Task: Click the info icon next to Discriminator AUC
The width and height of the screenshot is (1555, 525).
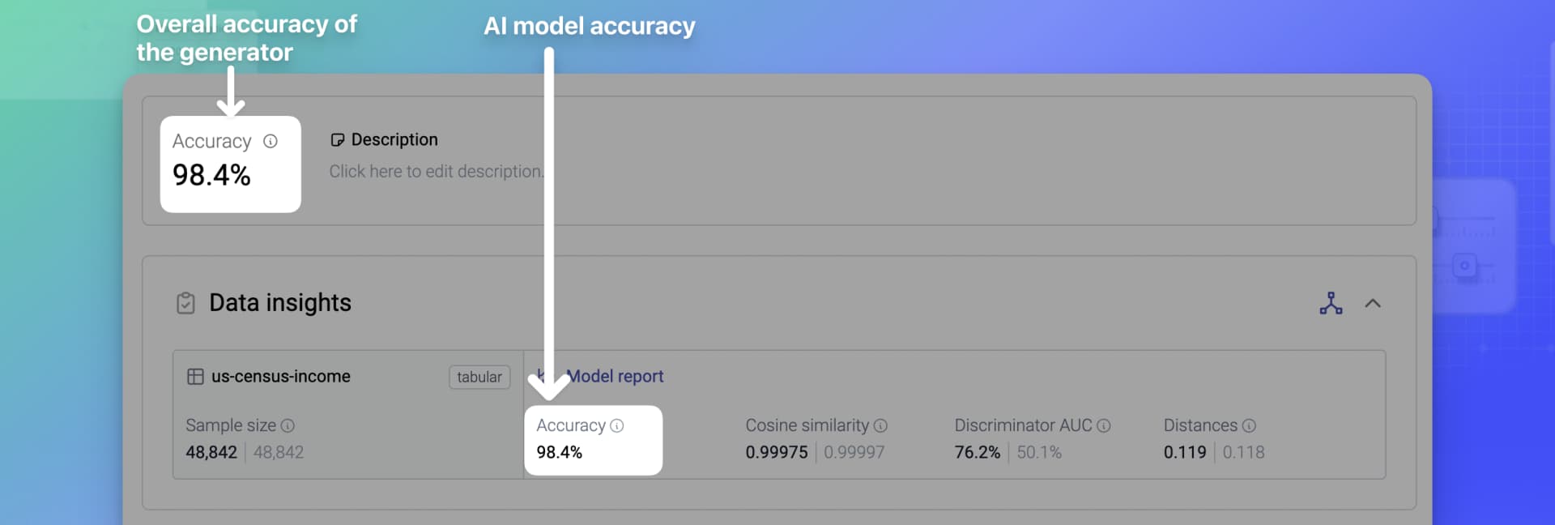Action: (x=1105, y=425)
